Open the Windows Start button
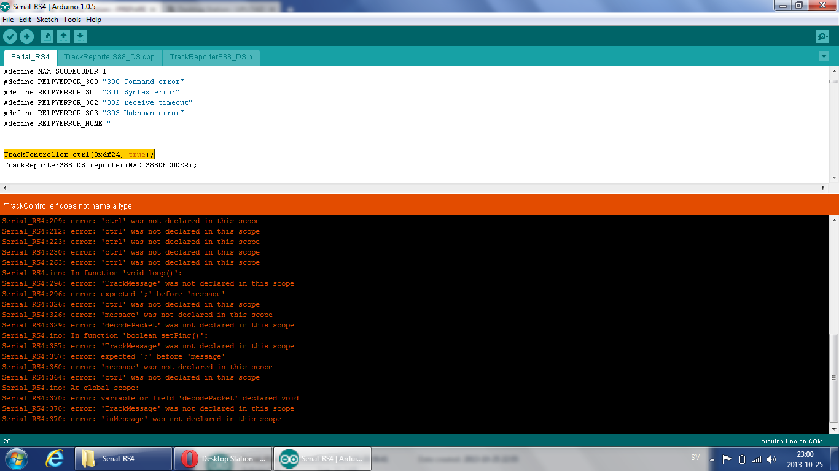This screenshot has height=471, width=839. coord(17,458)
